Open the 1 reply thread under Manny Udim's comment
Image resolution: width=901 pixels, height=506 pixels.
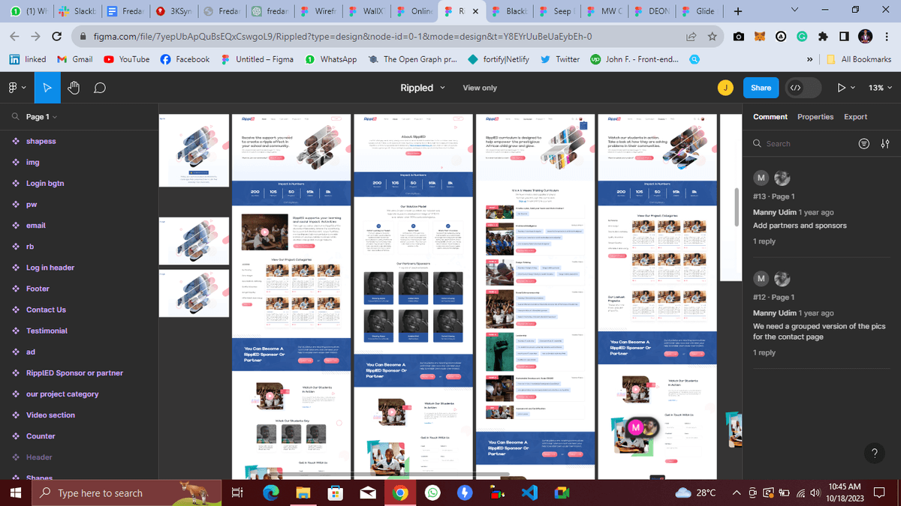click(764, 241)
